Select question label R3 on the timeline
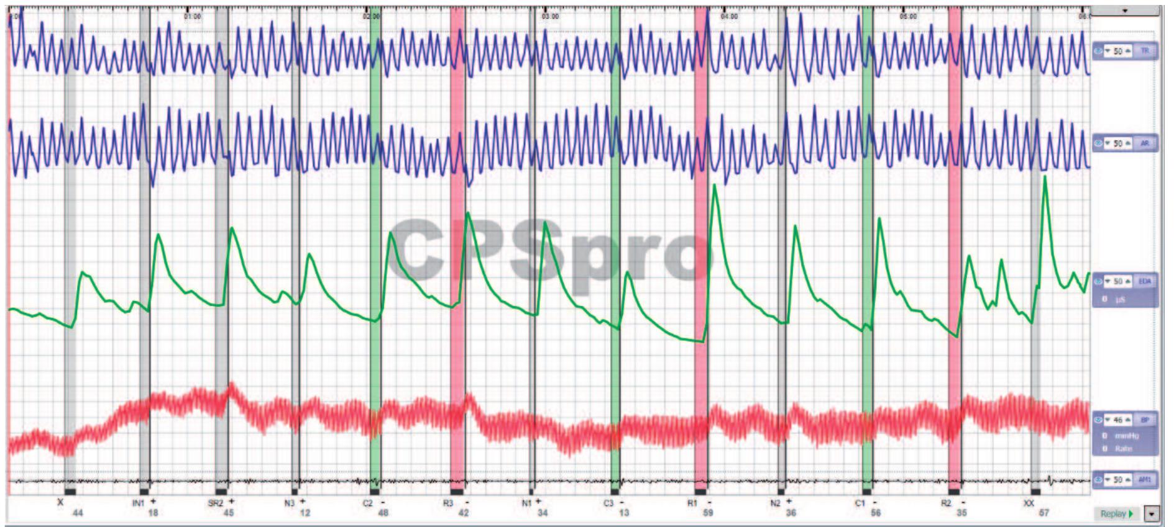 pos(448,503)
